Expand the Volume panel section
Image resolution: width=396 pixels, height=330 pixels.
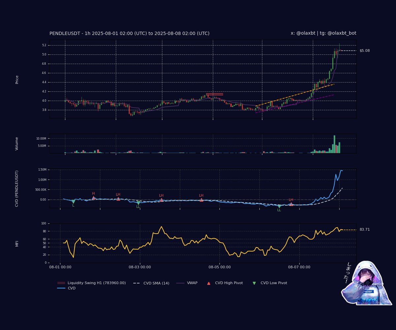click(17, 143)
